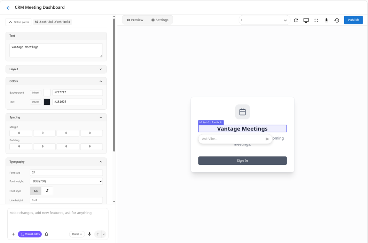Select italic font style

click(x=47, y=191)
